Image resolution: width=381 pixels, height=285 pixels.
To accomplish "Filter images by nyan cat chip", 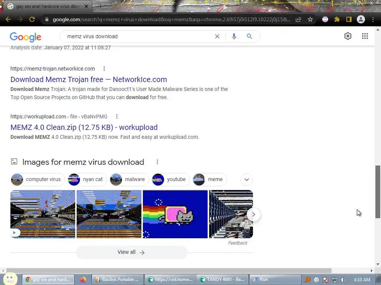I will coord(87,180).
